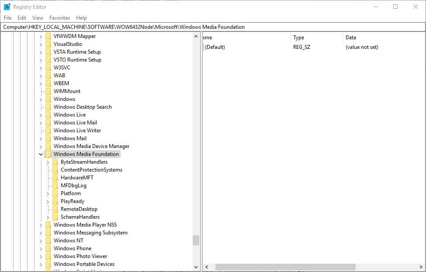Image resolution: width=426 pixels, height=272 pixels.
Task: Select the Windows folder icon
Action: [48, 99]
